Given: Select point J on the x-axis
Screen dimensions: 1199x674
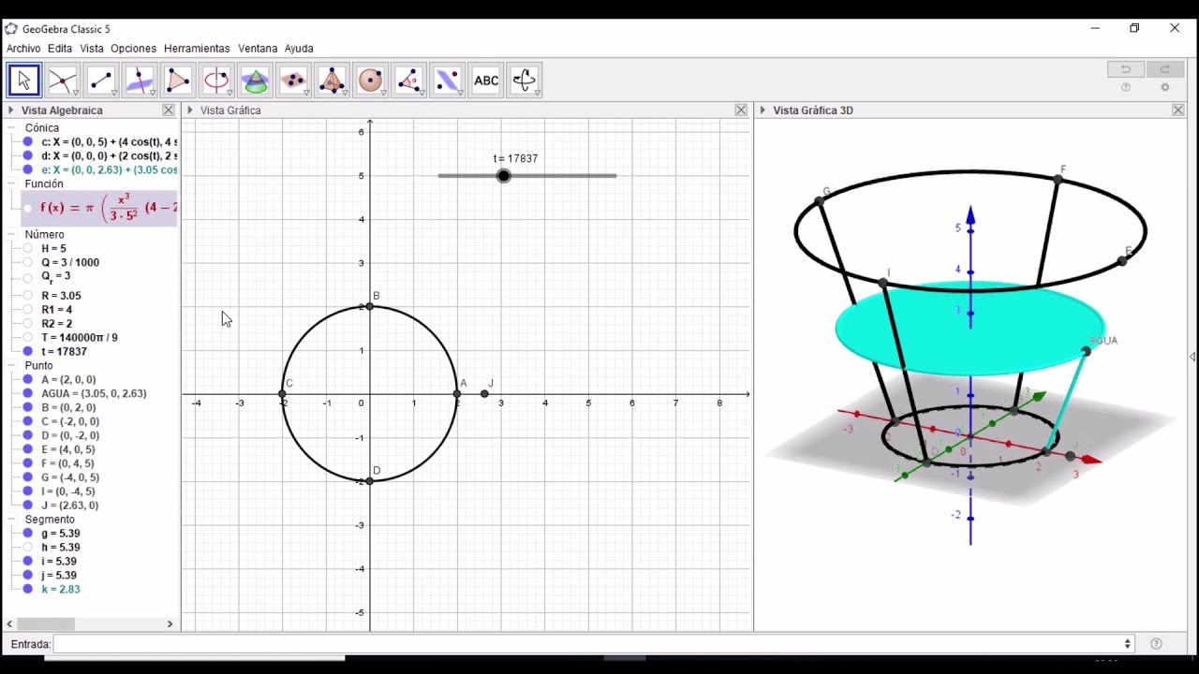Looking at the screenshot, I should [x=484, y=394].
